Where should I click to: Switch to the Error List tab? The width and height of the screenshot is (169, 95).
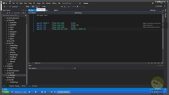coord(35,86)
